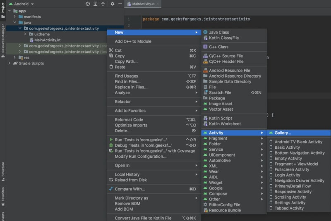Expand the Gradle Scripts node
The height and width of the screenshot is (221, 331).
pyautogui.click(x=10, y=63)
